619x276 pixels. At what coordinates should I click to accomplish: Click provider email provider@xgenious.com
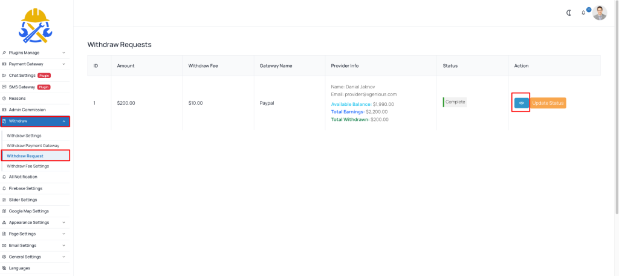tap(364, 94)
